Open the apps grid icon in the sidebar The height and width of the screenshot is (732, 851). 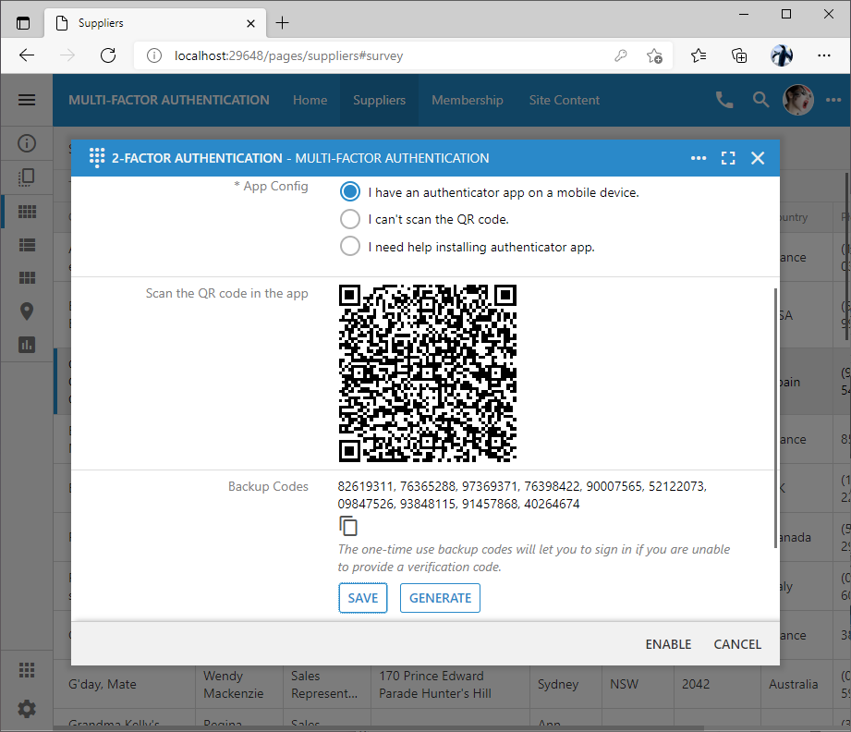27,670
